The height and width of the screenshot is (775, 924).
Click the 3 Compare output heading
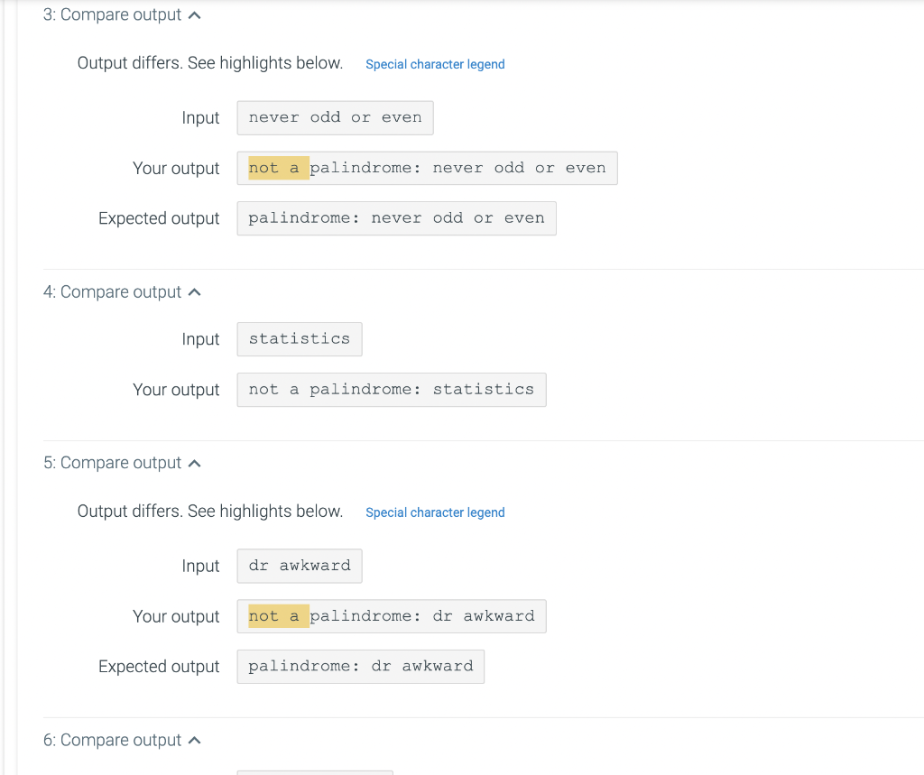tap(113, 14)
